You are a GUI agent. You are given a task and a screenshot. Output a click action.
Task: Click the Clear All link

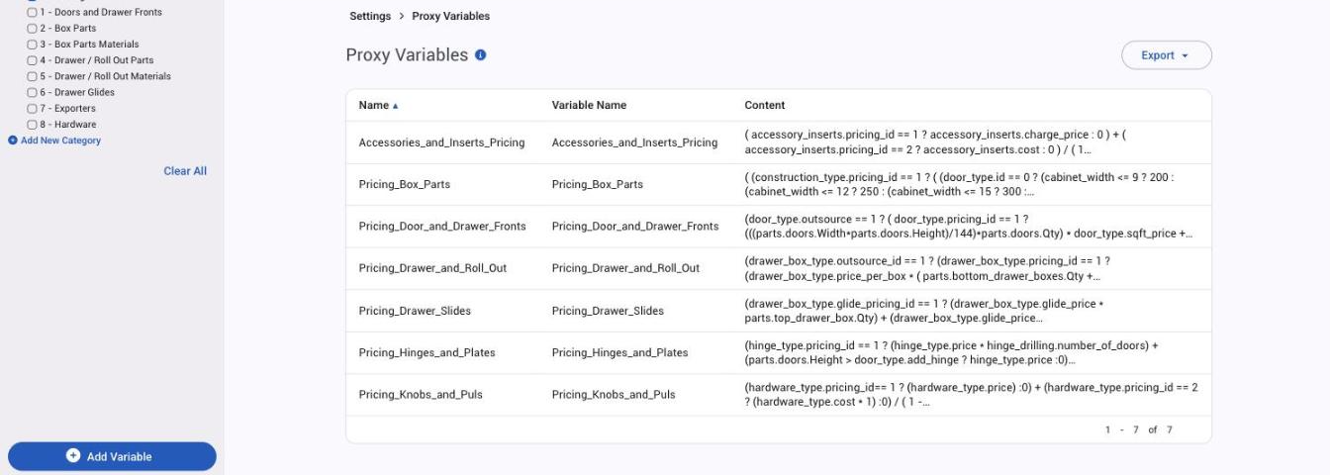[185, 171]
